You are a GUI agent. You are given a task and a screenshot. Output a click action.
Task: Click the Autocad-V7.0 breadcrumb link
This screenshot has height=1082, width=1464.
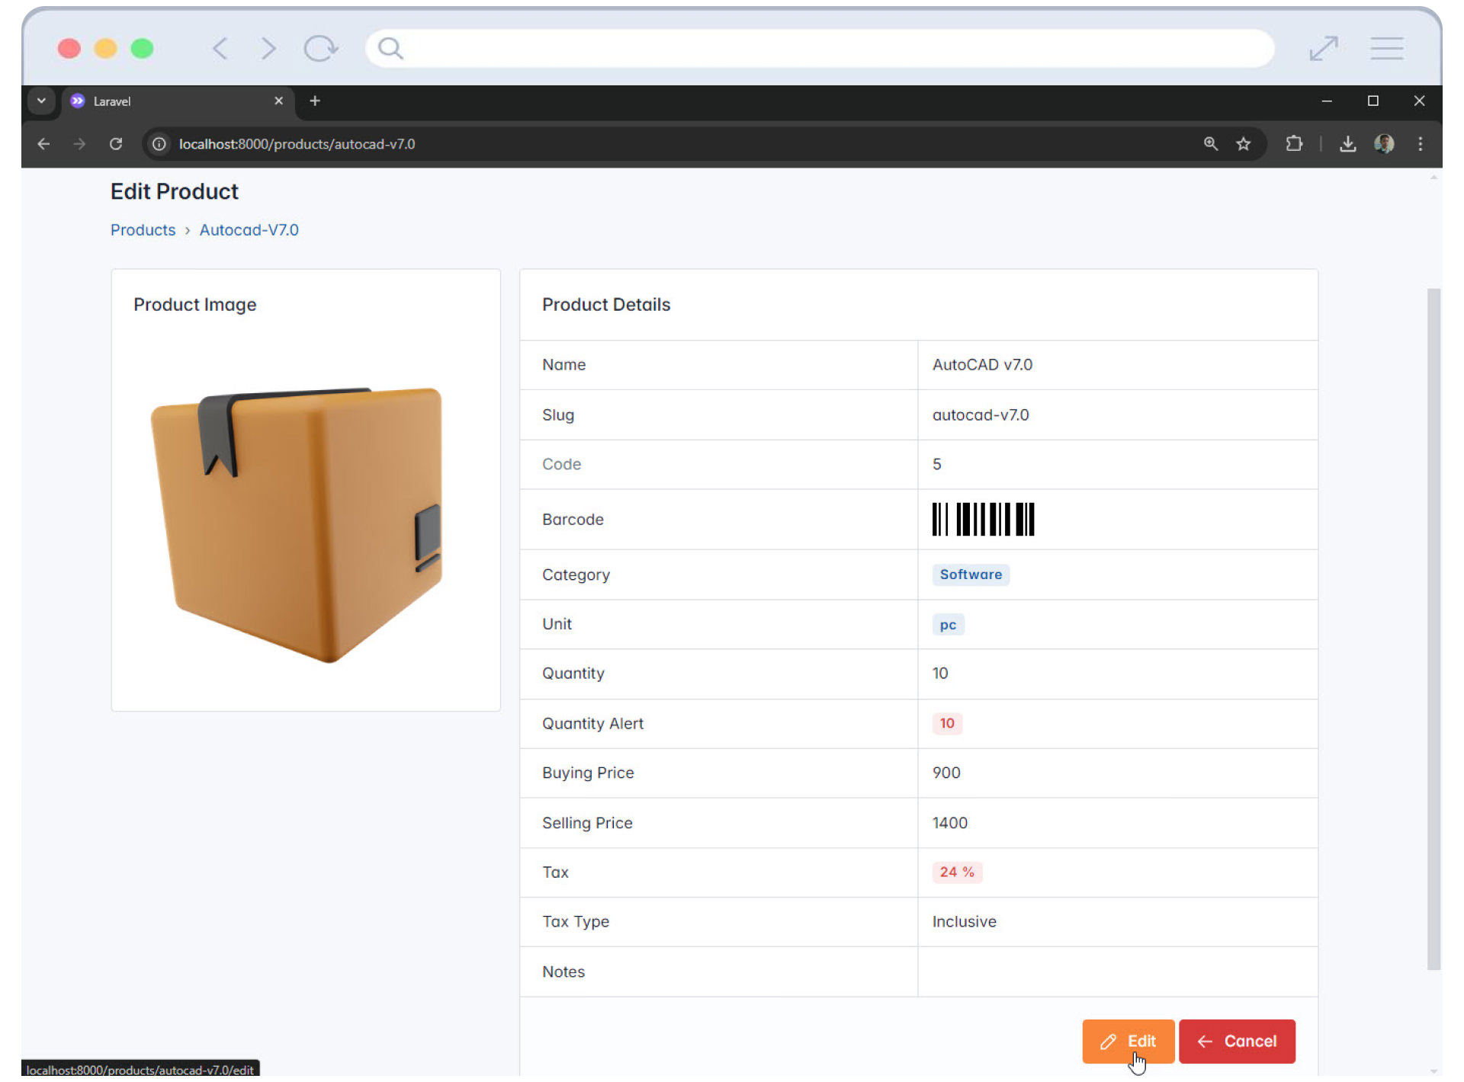tap(248, 229)
